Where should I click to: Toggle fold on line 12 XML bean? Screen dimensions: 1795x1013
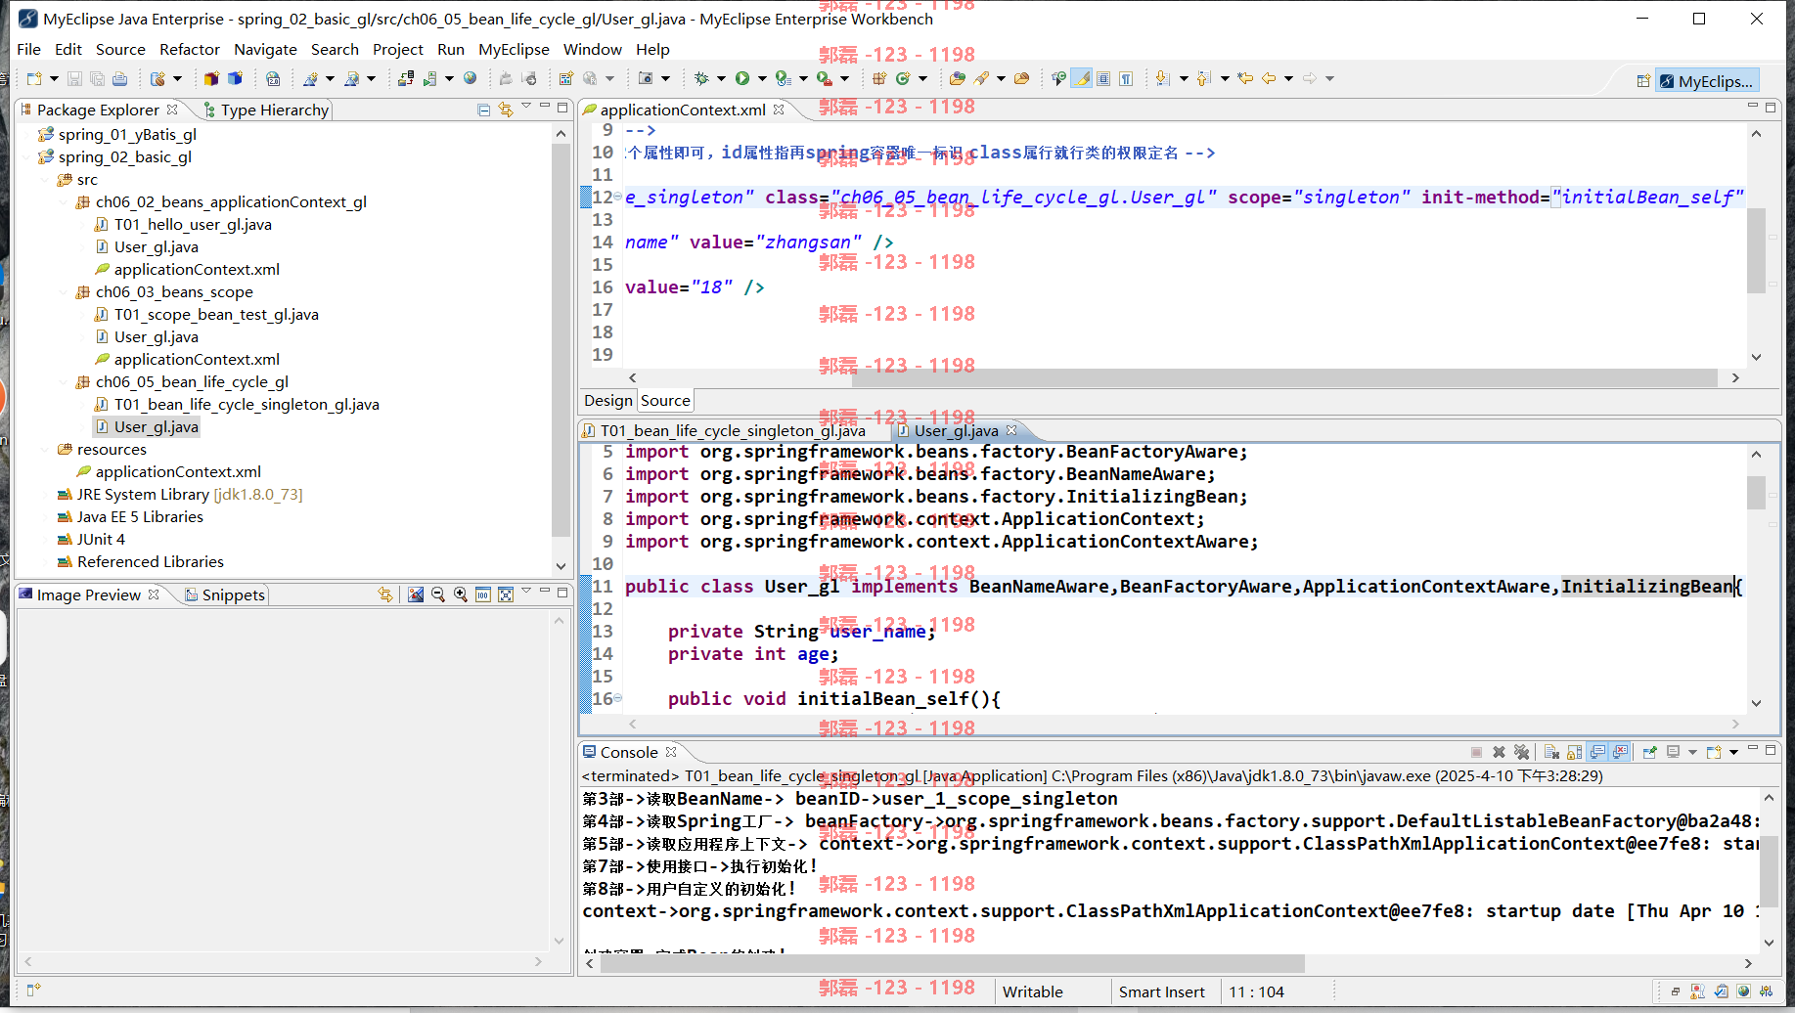[x=617, y=198]
